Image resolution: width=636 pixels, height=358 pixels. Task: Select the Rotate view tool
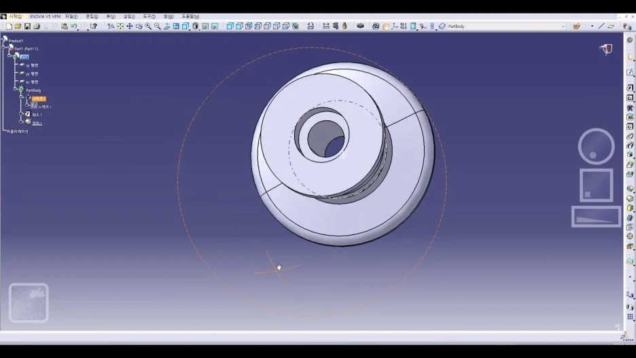(139, 26)
